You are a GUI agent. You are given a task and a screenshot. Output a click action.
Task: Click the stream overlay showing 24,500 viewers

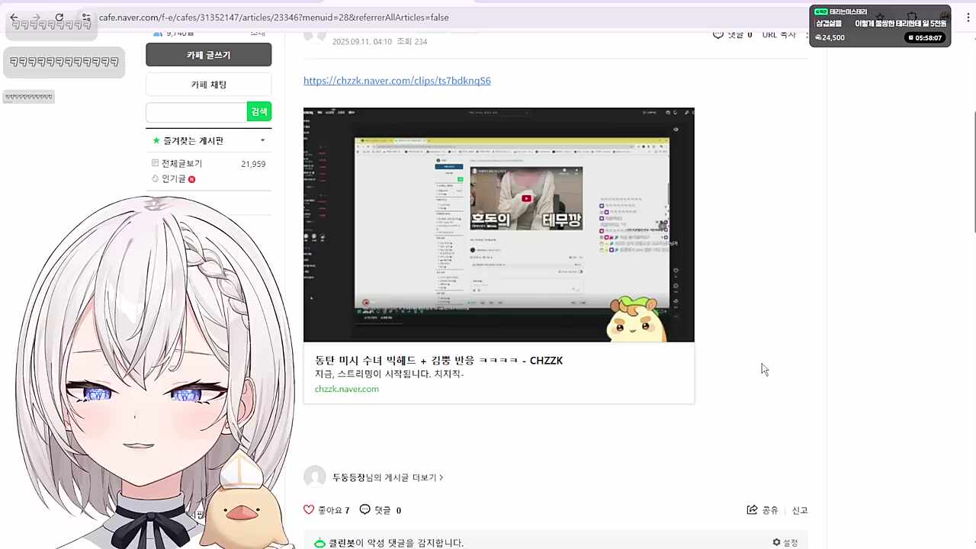coord(830,37)
